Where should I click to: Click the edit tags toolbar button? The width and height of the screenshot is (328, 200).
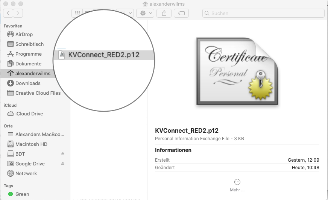[181, 13]
